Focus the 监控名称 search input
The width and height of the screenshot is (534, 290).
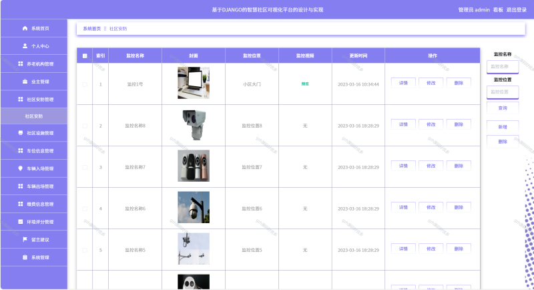coord(503,66)
